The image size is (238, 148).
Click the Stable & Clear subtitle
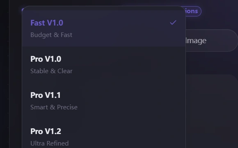[51, 71]
